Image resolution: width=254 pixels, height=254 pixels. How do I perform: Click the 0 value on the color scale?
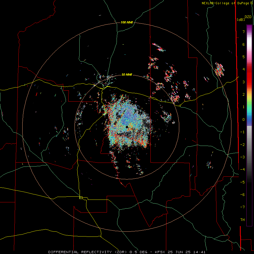tap(244, 120)
